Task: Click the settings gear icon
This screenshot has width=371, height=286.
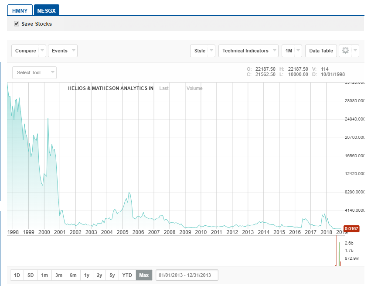Action: pyautogui.click(x=345, y=51)
